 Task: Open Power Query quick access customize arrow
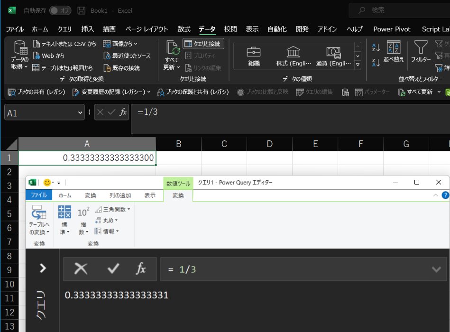click(x=59, y=183)
